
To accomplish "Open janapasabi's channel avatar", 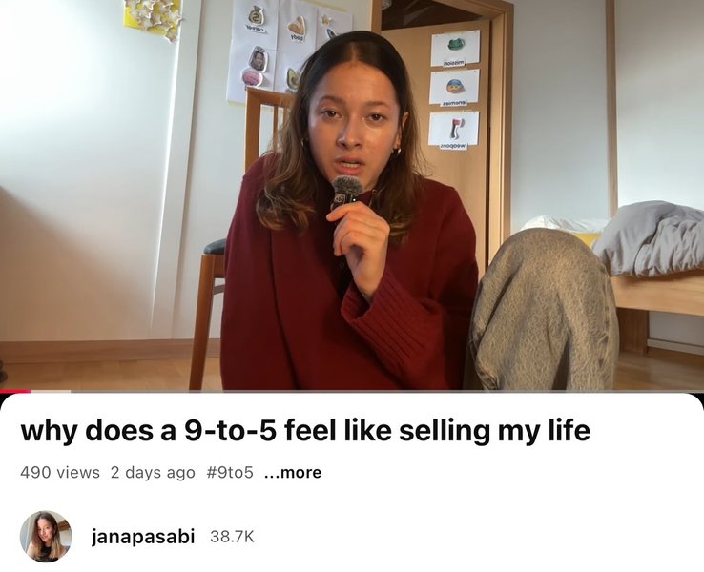I will [x=46, y=537].
